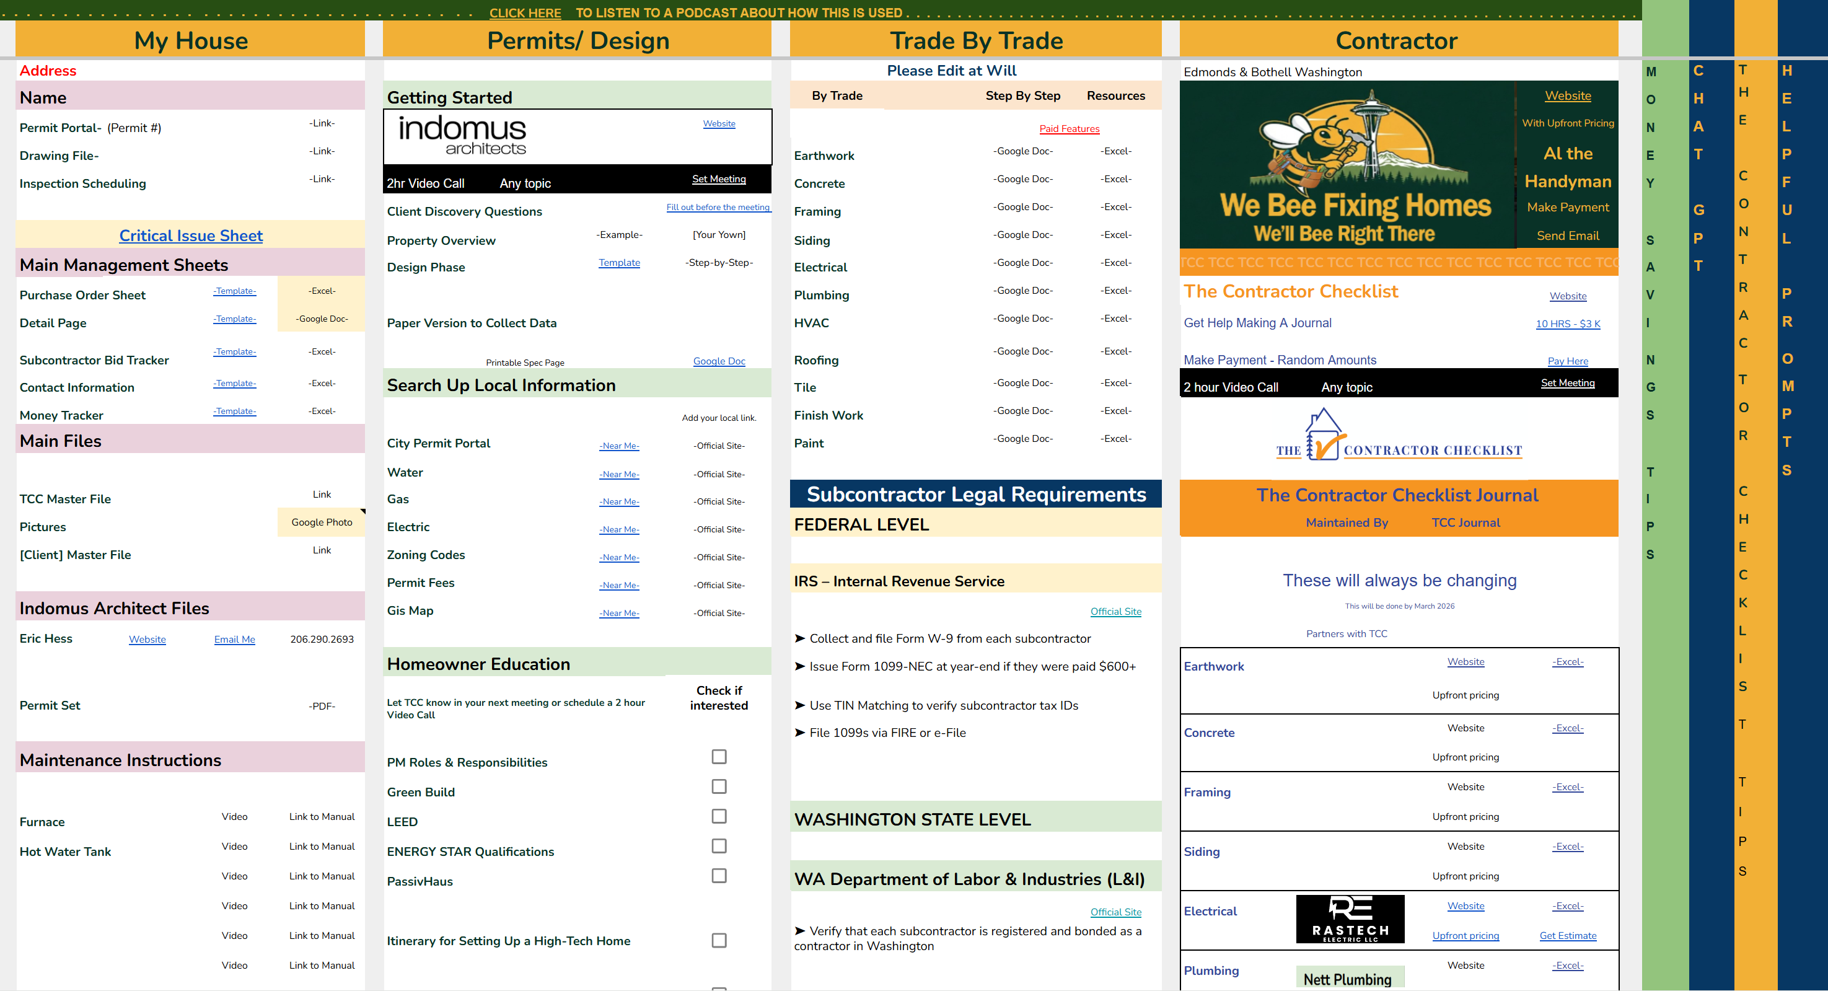The width and height of the screenshot is (1828, 991).
Task: Select Official Site cell for Permit Fees
Action: click(x=719, y=586)
